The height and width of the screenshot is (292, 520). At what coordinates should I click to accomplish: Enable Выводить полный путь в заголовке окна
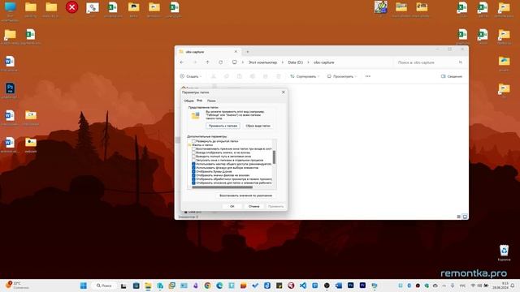pyautogui.click(x=194, y=157)
